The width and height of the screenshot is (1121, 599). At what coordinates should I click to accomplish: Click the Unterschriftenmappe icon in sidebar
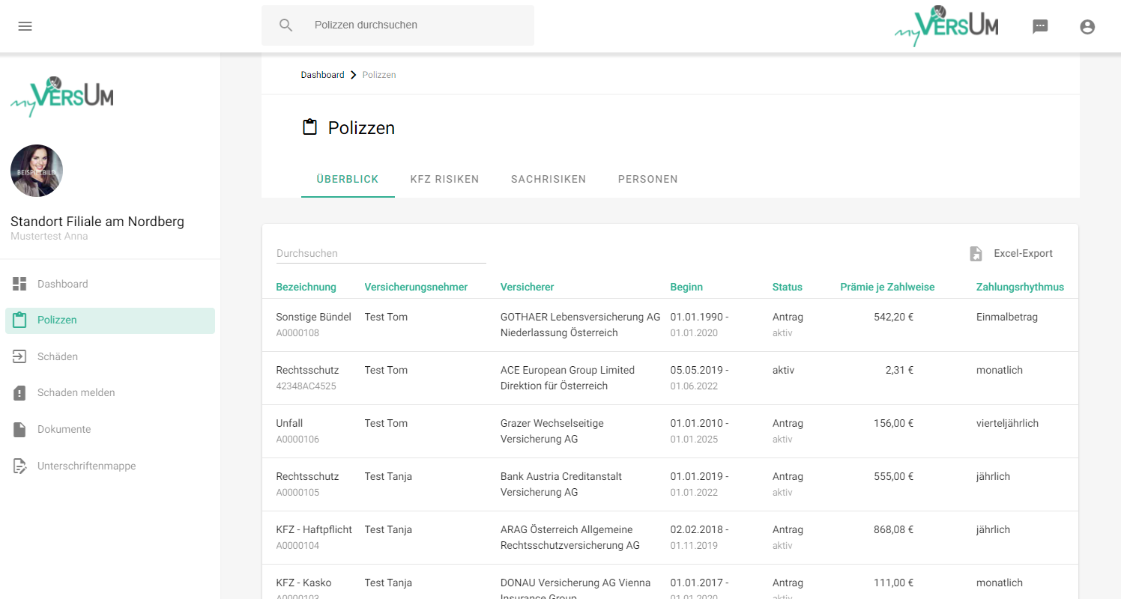(x=20, y=466)
